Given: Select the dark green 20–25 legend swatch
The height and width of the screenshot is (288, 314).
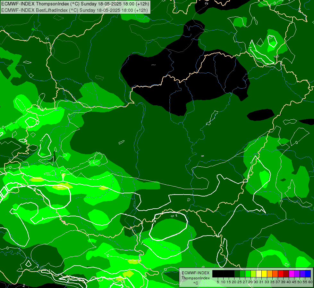Looking at the screenshot, I should pos(237,274).
